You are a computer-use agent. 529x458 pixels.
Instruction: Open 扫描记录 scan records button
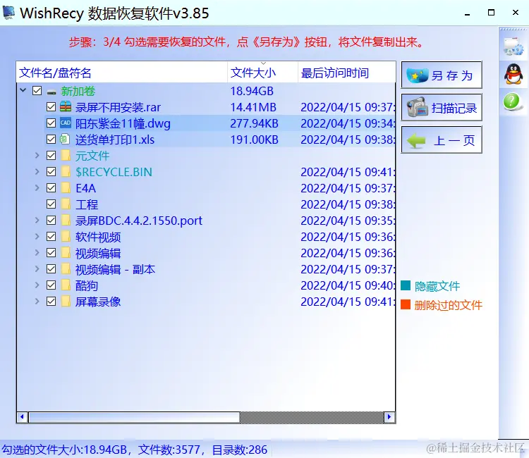coord(442,107)
